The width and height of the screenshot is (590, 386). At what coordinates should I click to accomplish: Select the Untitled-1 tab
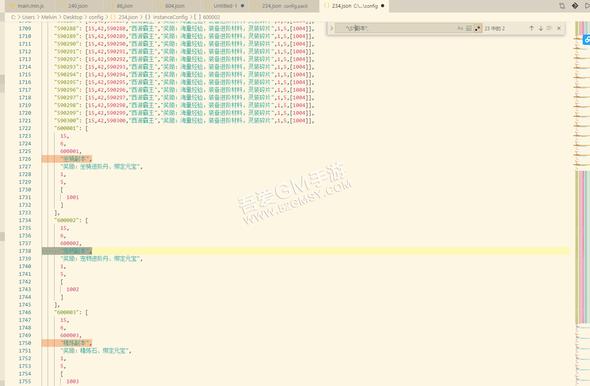(225, 6)
